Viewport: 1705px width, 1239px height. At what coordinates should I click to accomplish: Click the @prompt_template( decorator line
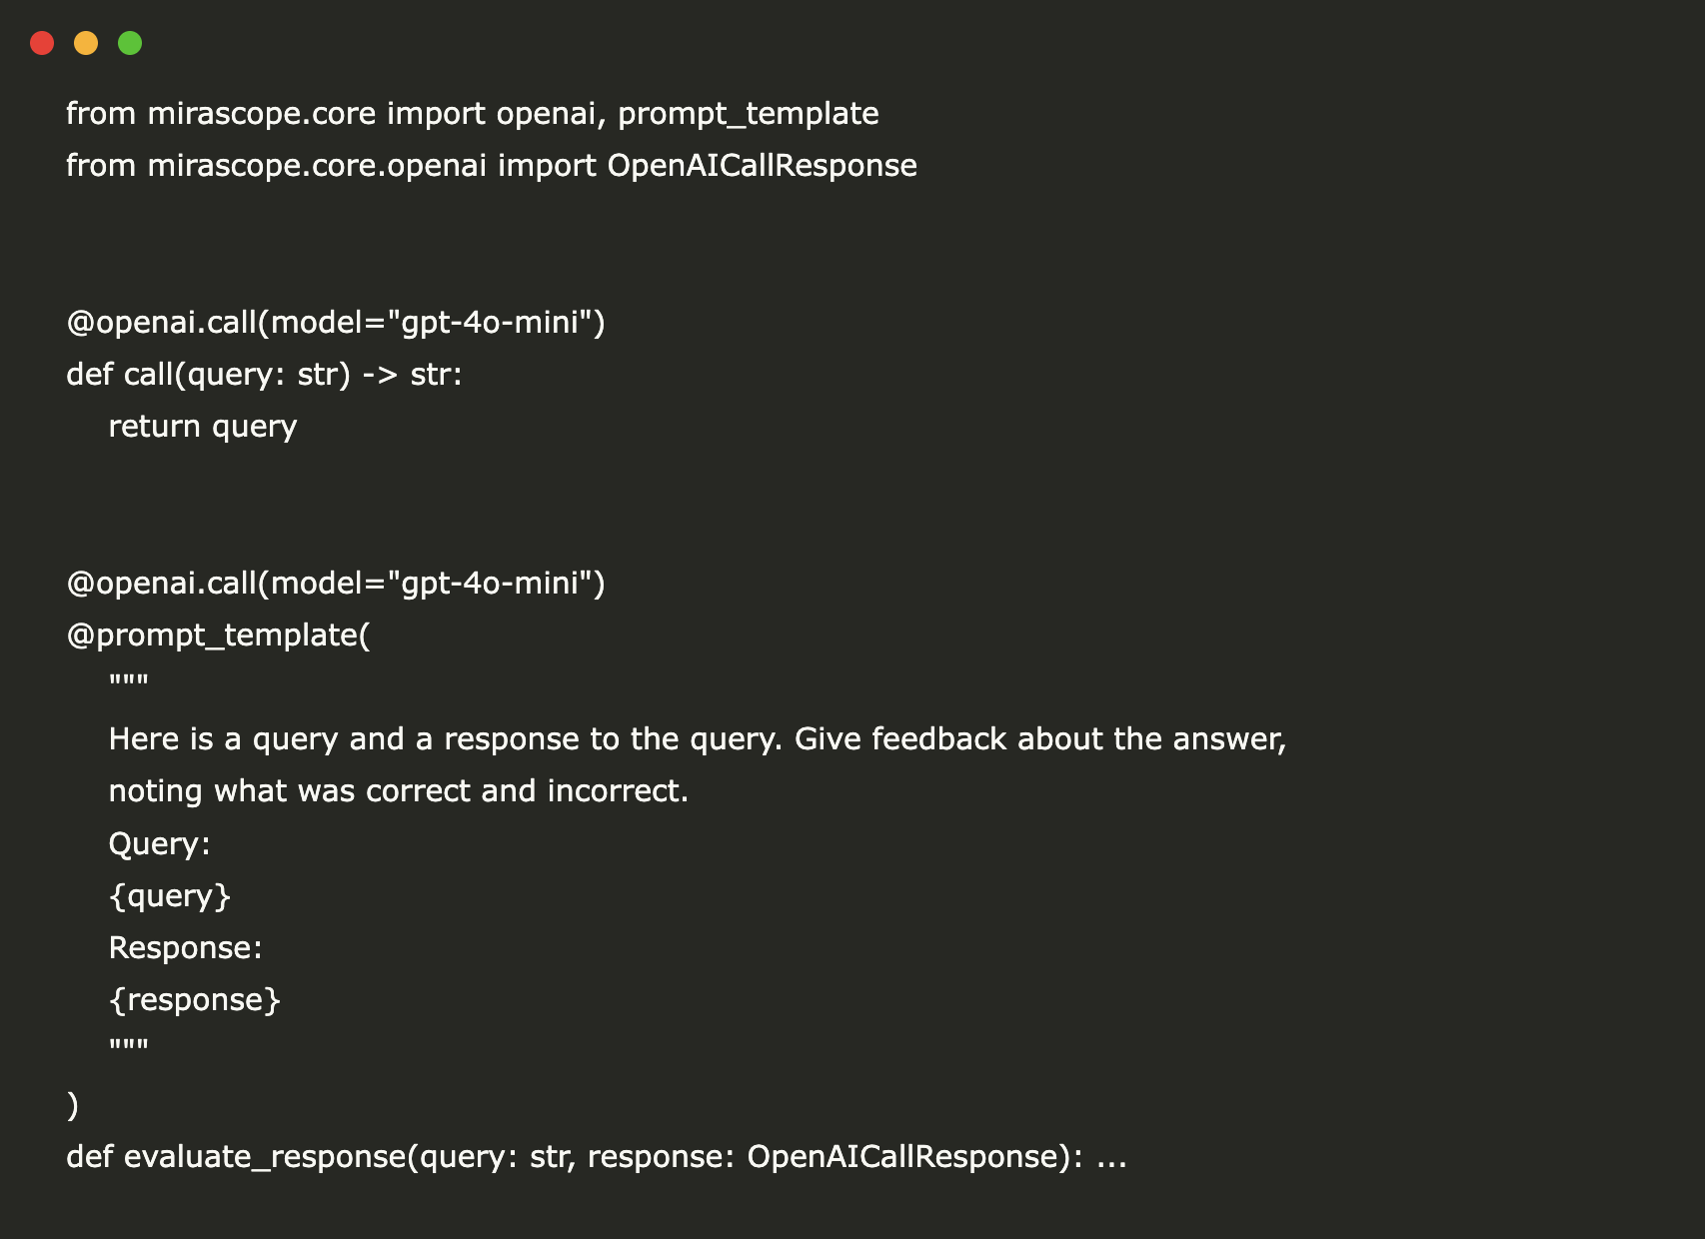point(218,635)
